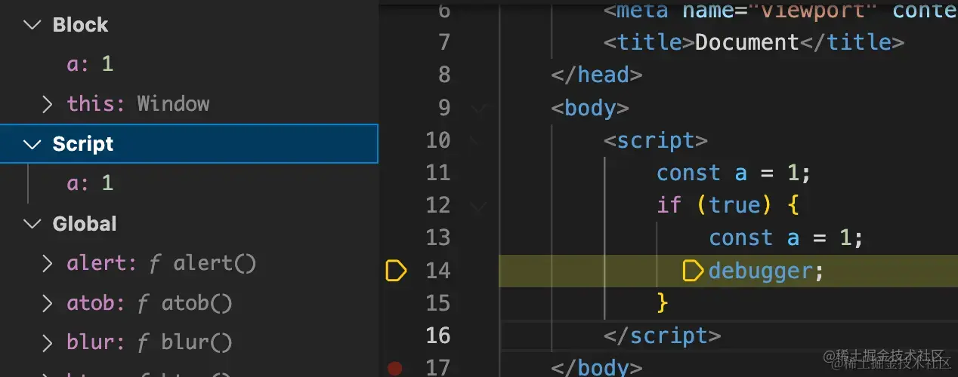958x377 pixels.
Task: Expand the atob function entry
Action: click(48, 303)
